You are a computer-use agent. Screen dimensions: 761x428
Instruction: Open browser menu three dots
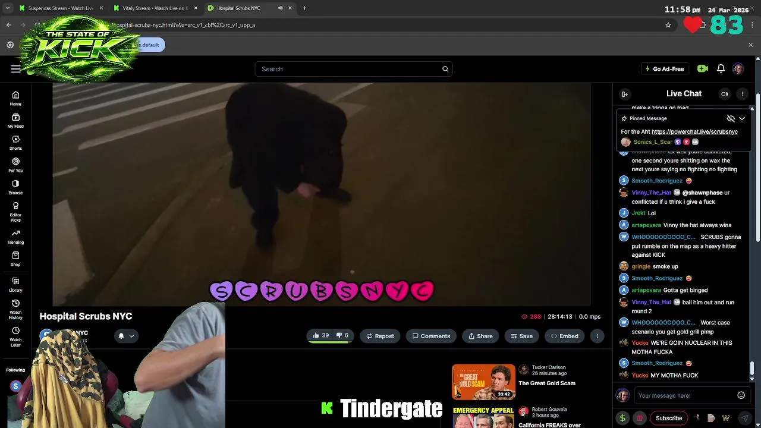(753, 25)
